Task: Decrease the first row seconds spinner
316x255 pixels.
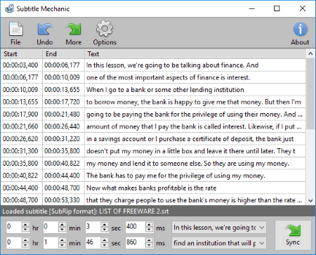Action: pos(105,230)
